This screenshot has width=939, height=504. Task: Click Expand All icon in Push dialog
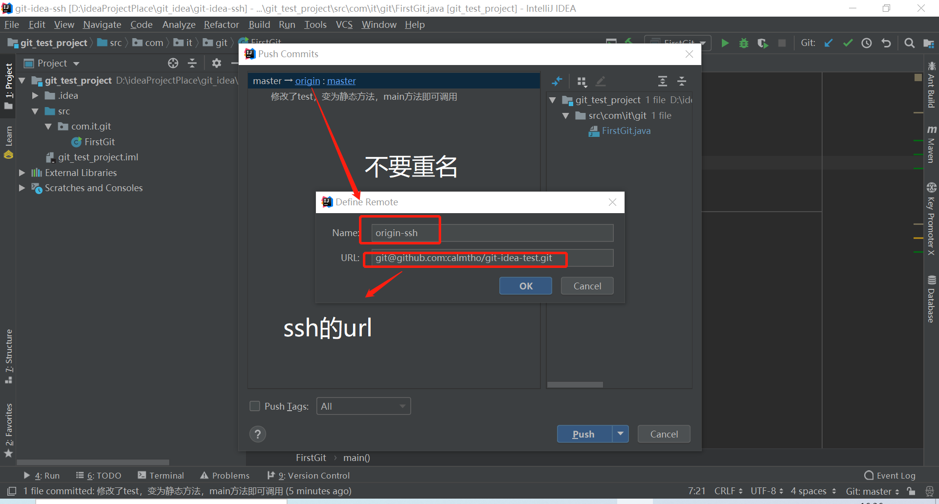tap(663, 81)
